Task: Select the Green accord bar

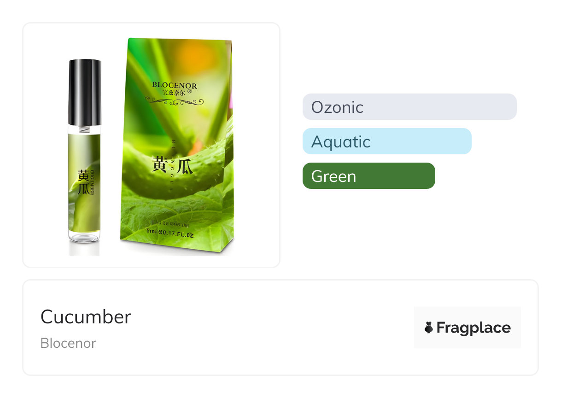Action: (369, 176)
